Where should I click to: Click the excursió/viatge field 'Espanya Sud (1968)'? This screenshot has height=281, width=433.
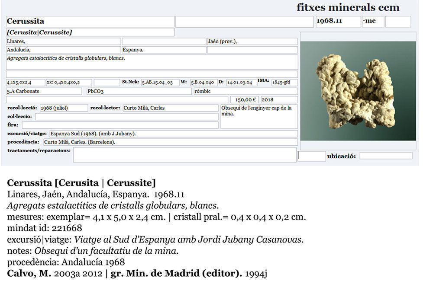pyautogui.click(x=174, y=134)
